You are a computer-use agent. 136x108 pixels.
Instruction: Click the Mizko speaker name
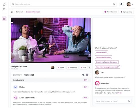coord(22,87)
